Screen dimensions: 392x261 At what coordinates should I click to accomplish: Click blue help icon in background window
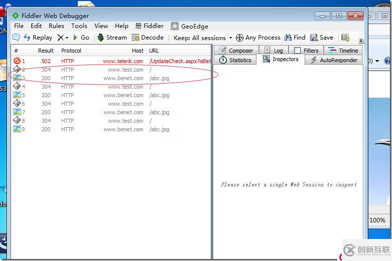click(x=388, y=61)
